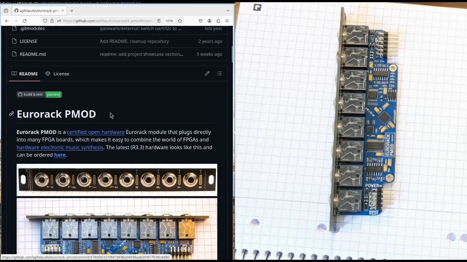The height and width of the screenshot is (262, 467).
Task: Click the '3 weeks ago' timestamp
Action: click(x=209, y=54)
